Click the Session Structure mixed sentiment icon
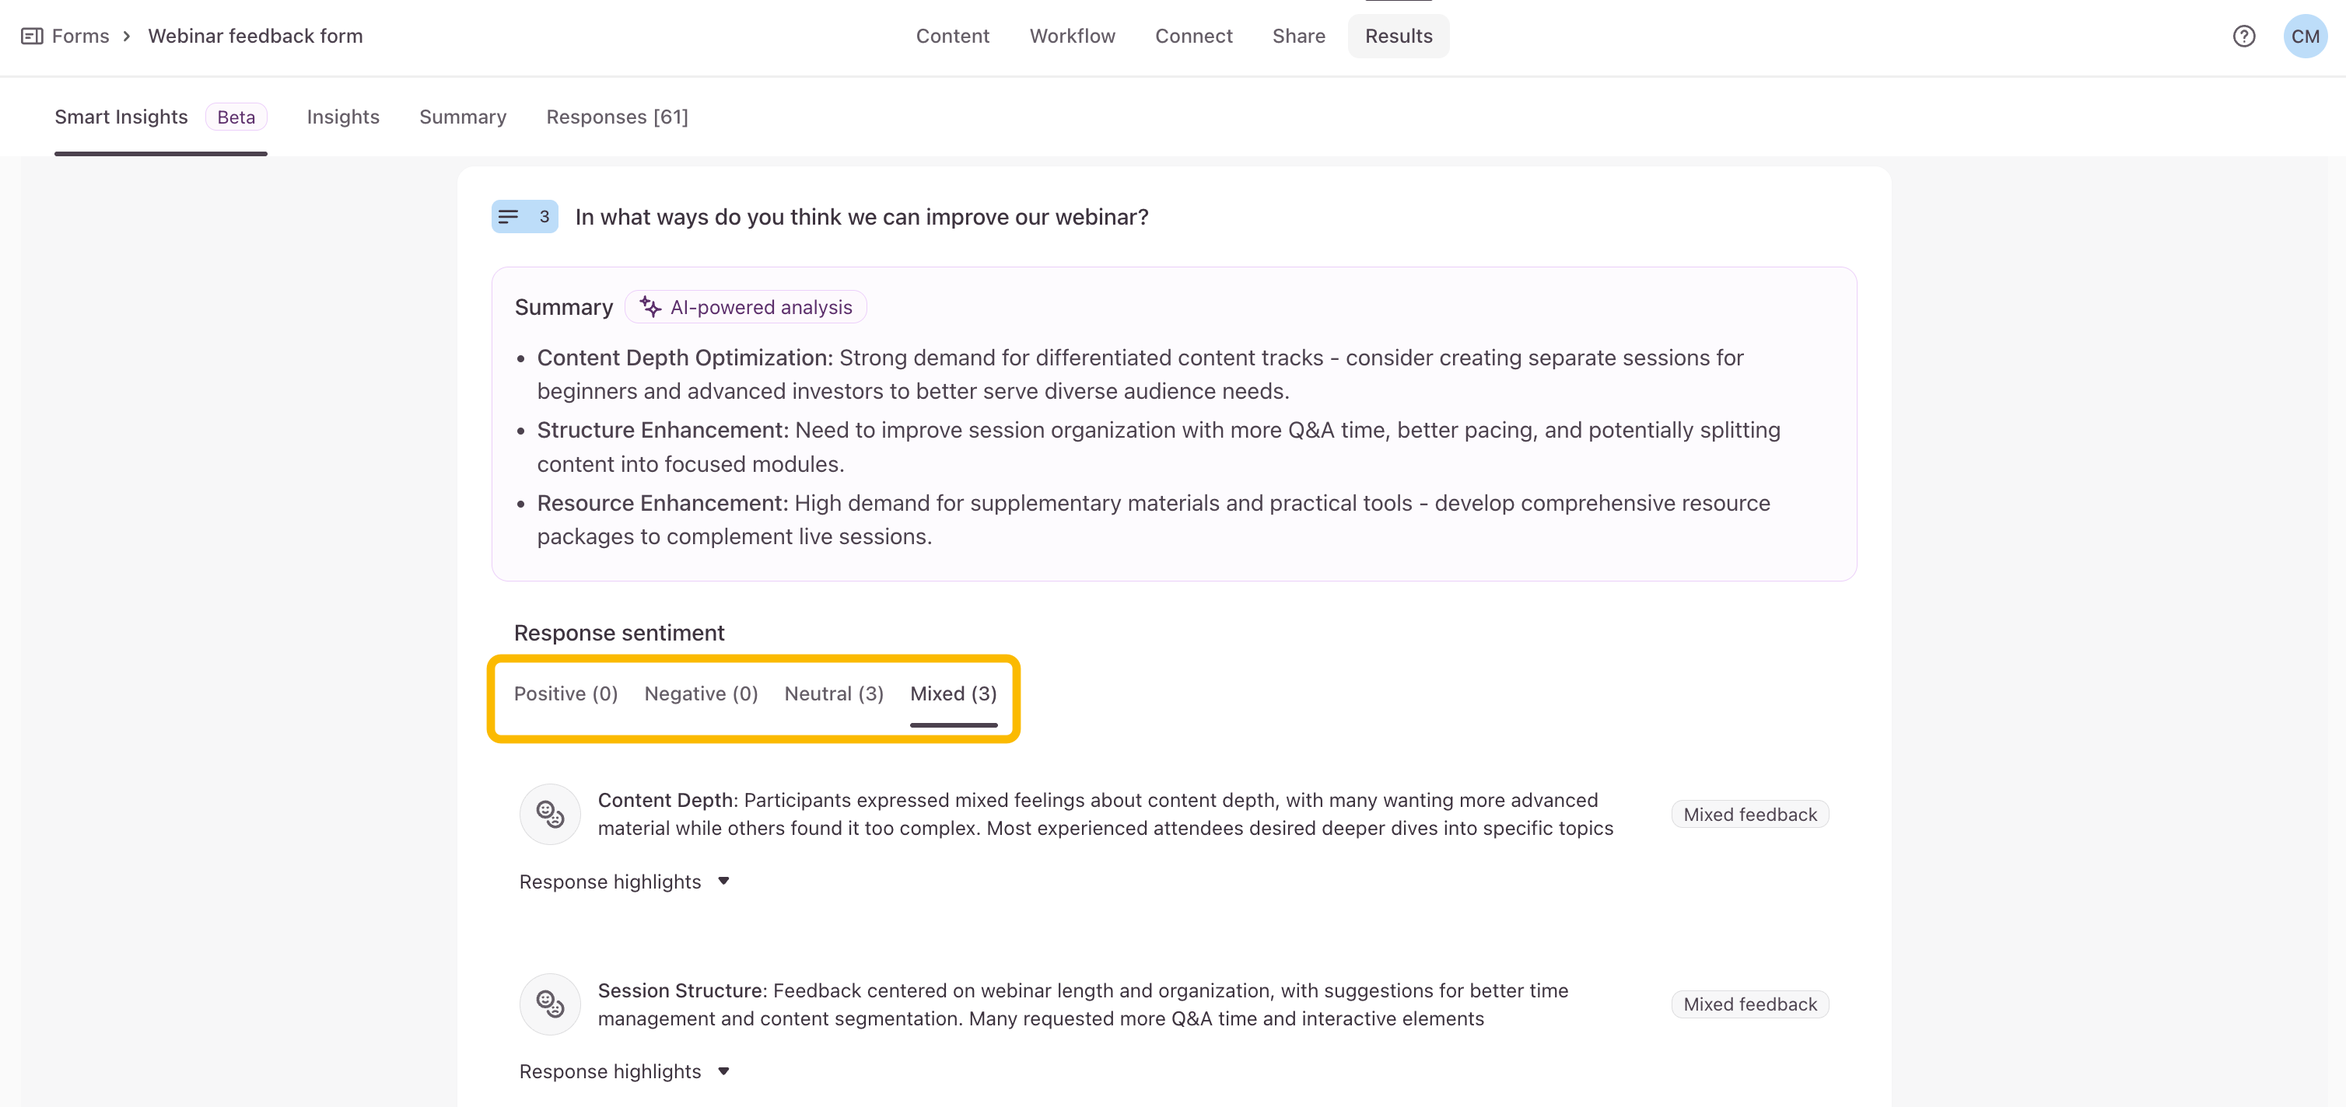The width and height of the screenshot is (2346, 1107). pyautogui.click(x=550, y=1004)
